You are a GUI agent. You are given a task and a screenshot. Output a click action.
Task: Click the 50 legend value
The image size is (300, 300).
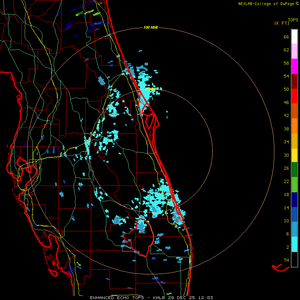click(x=286, y=89)
